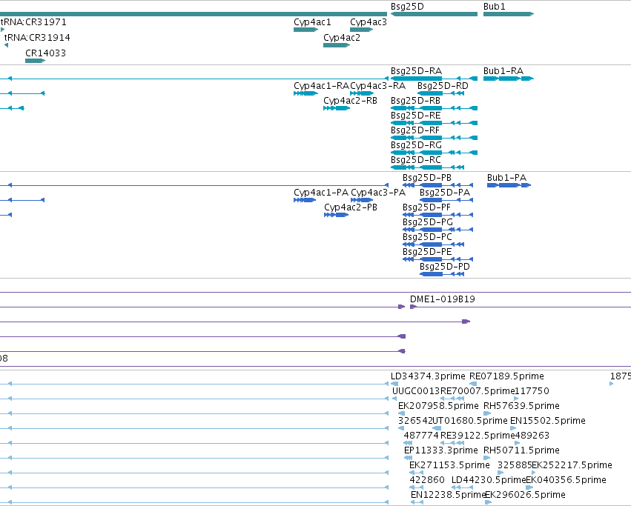Open the tRNA:CR31971 gene label

coord(33,22)
